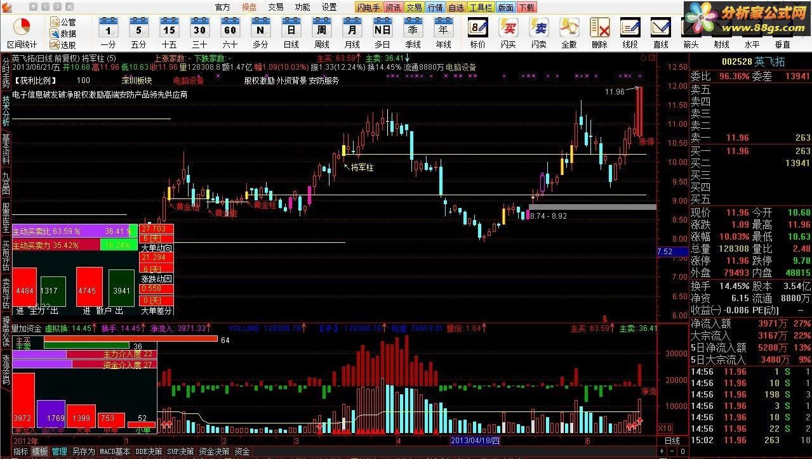The width and height of the screenshot is (812, 459).
Task: Apply the MACD基本 template
Action: (115, 452)
